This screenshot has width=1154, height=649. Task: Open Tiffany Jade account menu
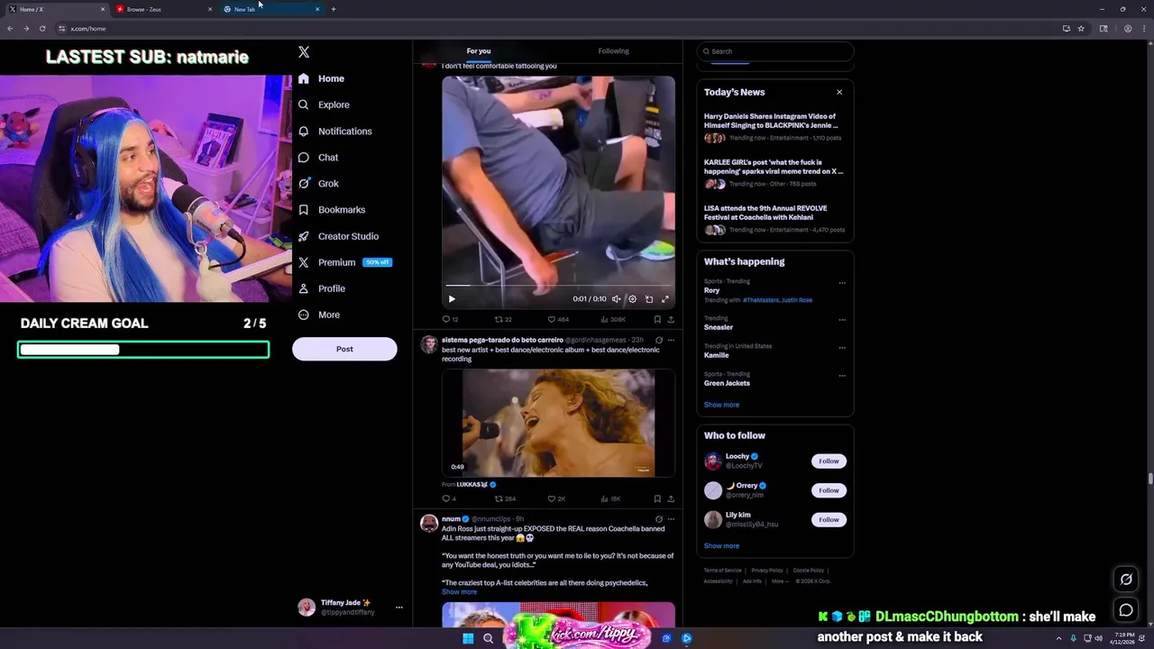click(350, 608)
